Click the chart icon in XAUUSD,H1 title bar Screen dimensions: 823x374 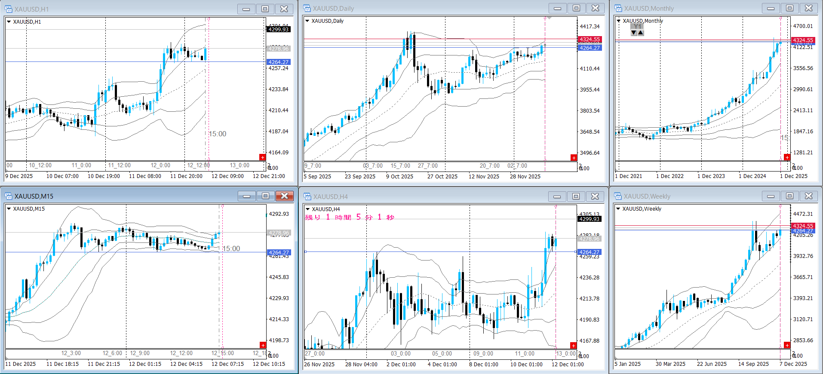click(x=8, y=9)
